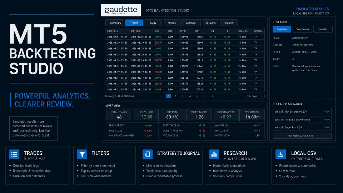Go to page 4
Screen dimensions: 343x193
[190, 96]
